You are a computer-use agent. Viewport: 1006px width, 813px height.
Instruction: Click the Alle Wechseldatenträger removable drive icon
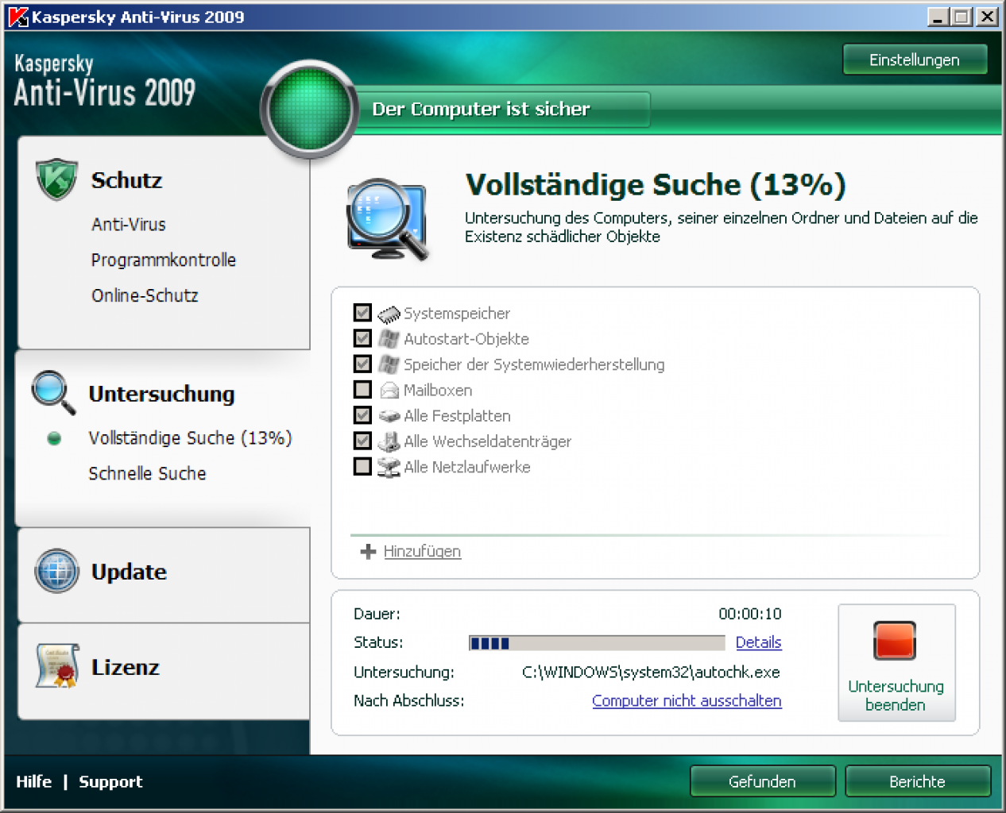(x=389, y=441)
